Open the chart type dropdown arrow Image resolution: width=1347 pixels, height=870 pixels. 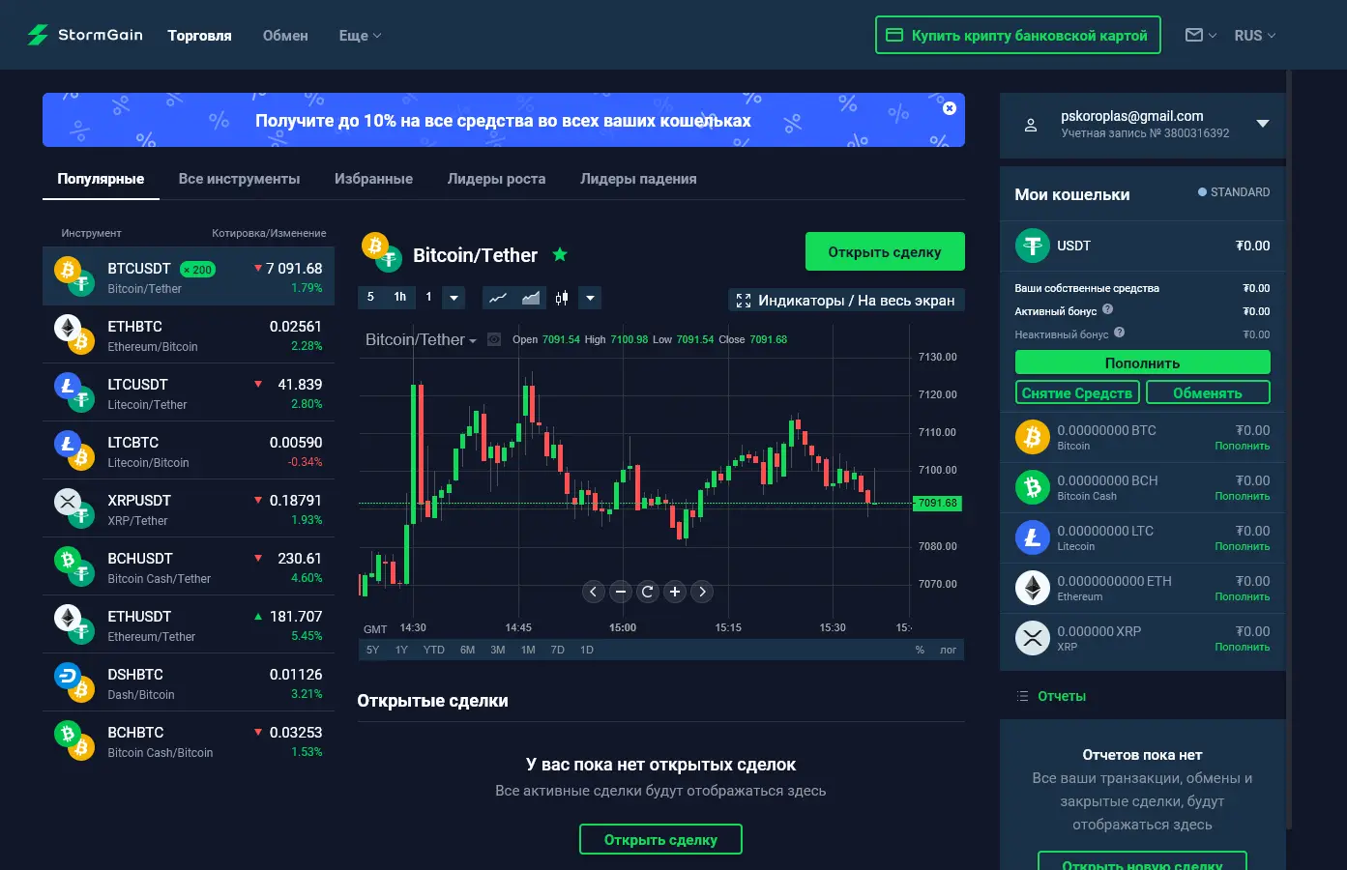(590, 298)
